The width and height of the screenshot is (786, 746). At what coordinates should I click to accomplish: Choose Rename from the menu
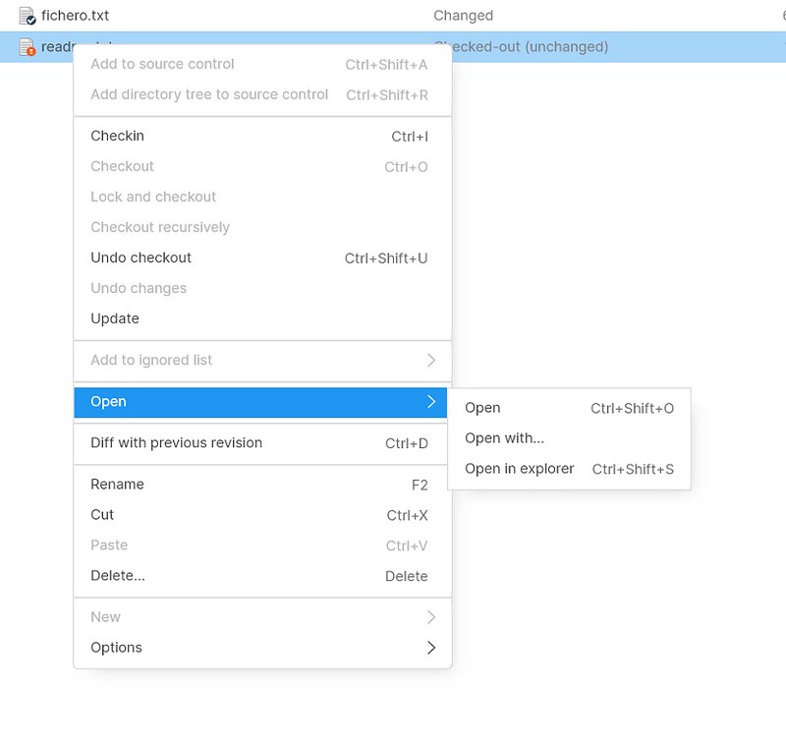coord(117,484)
